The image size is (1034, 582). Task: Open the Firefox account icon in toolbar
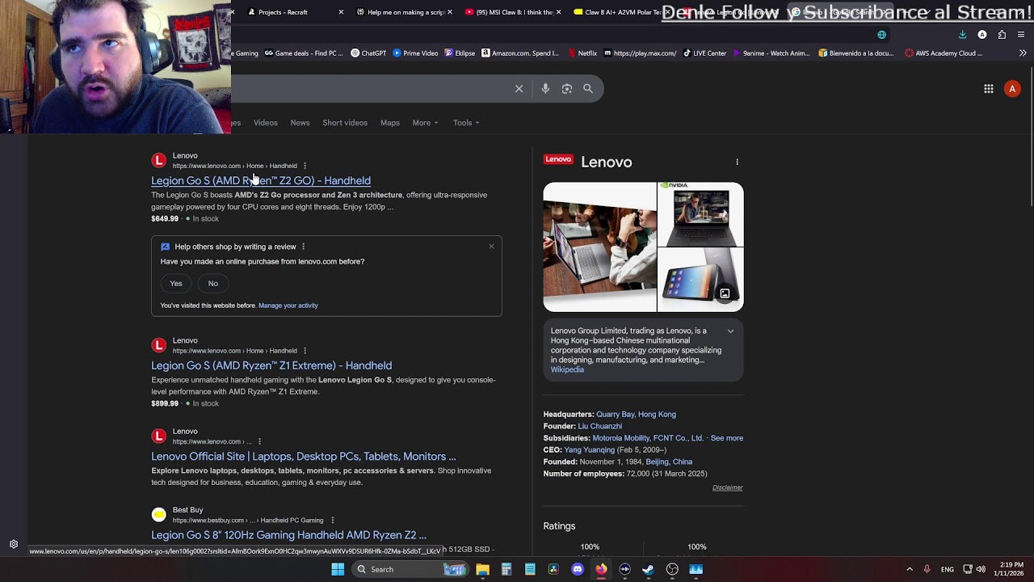[982, 35]
